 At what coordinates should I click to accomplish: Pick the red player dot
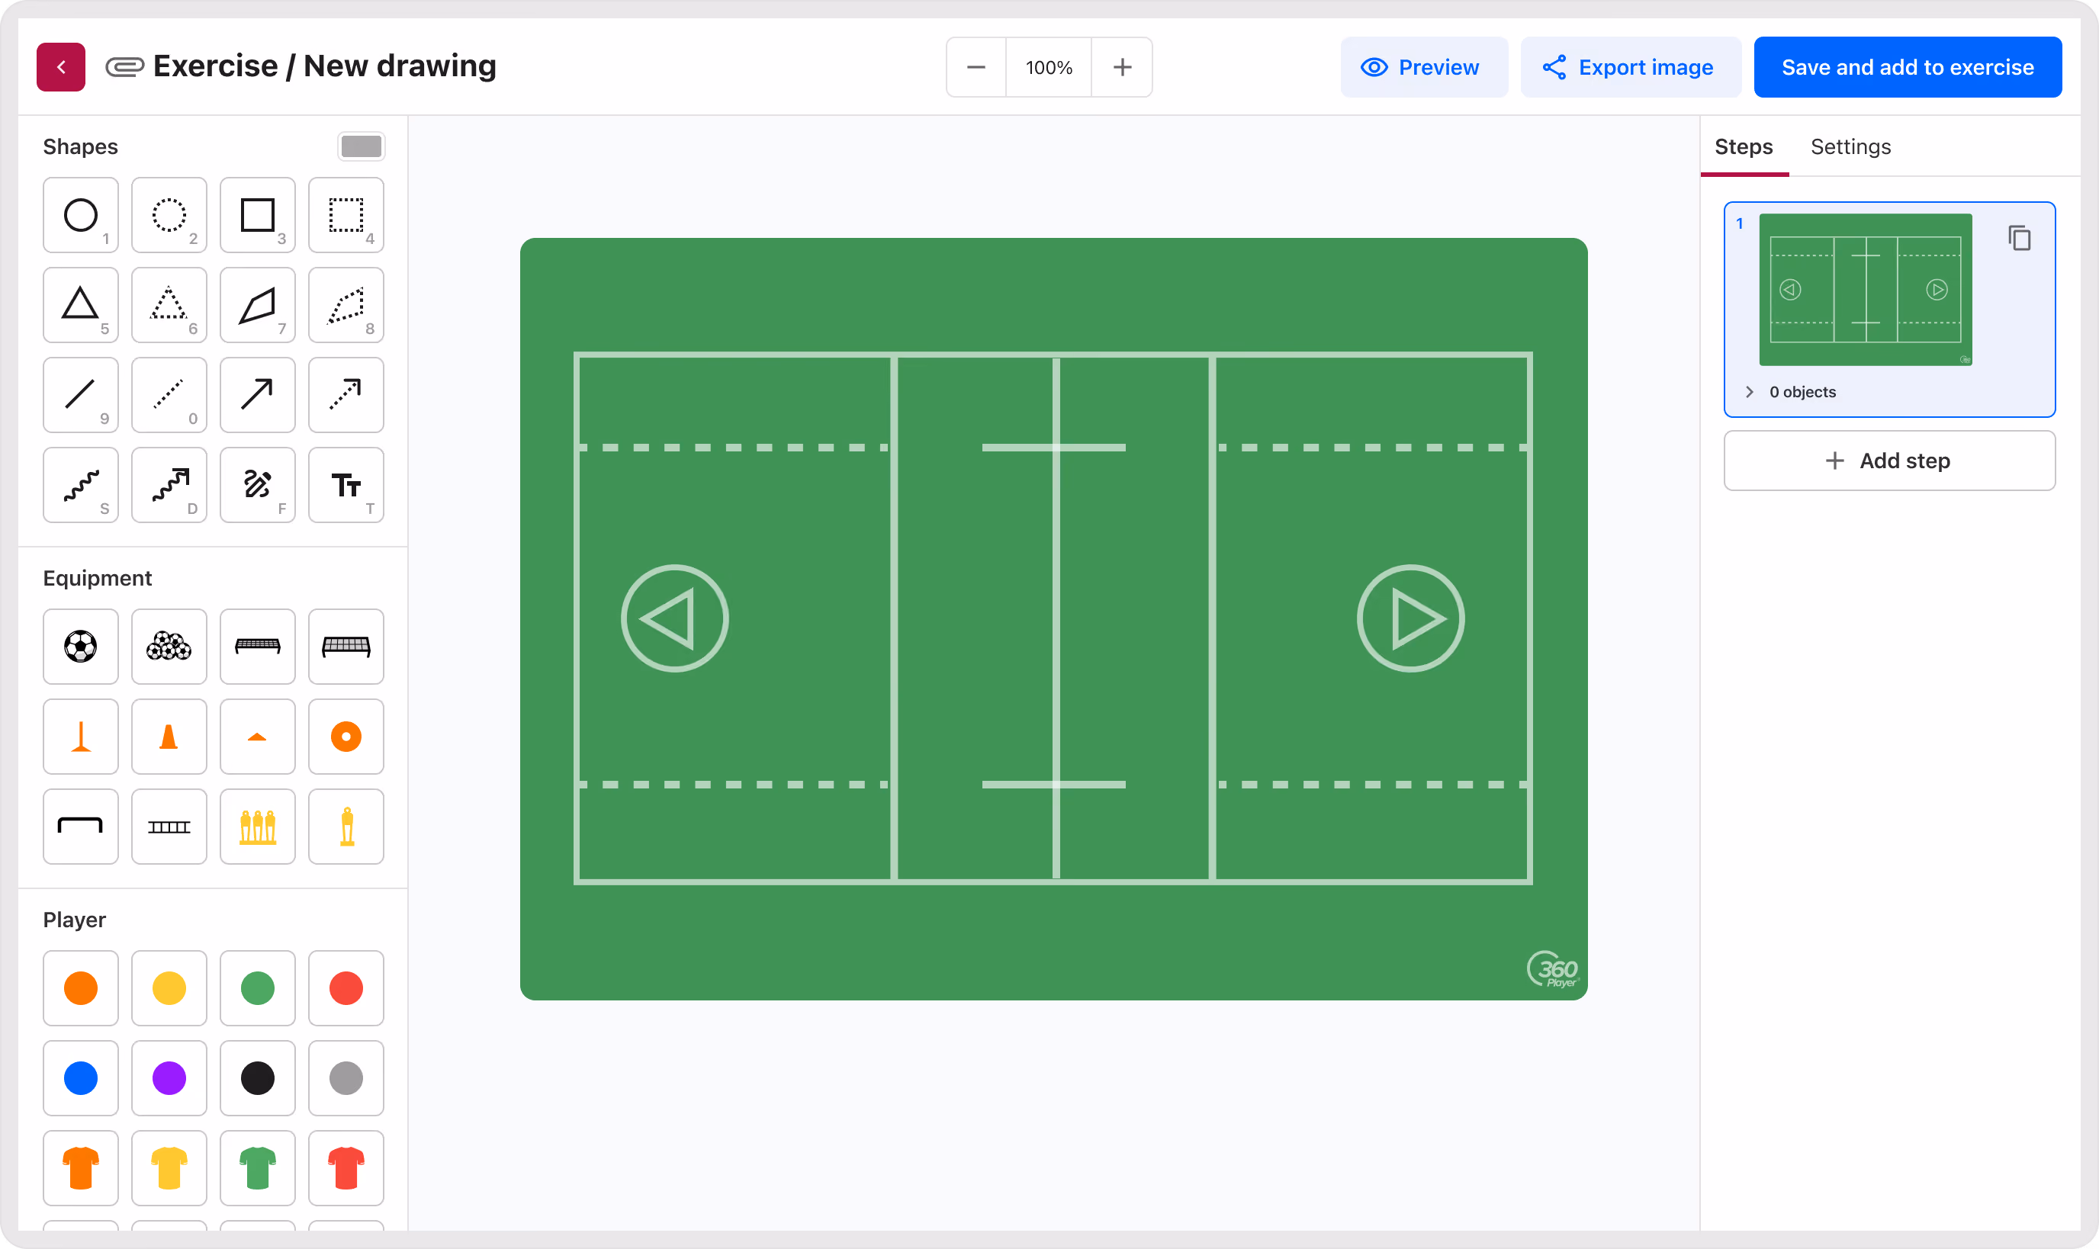click(x=346, y=988)
